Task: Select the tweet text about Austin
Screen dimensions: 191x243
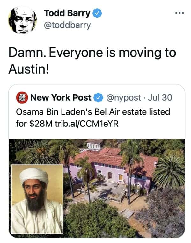Action: click(x=92, y=61)
